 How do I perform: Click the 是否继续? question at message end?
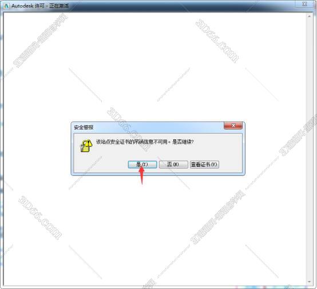(x=183, y=142)
